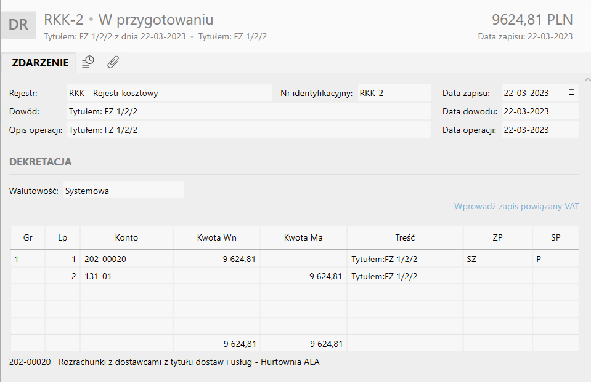Click the DR document type badge

[18, 25]
